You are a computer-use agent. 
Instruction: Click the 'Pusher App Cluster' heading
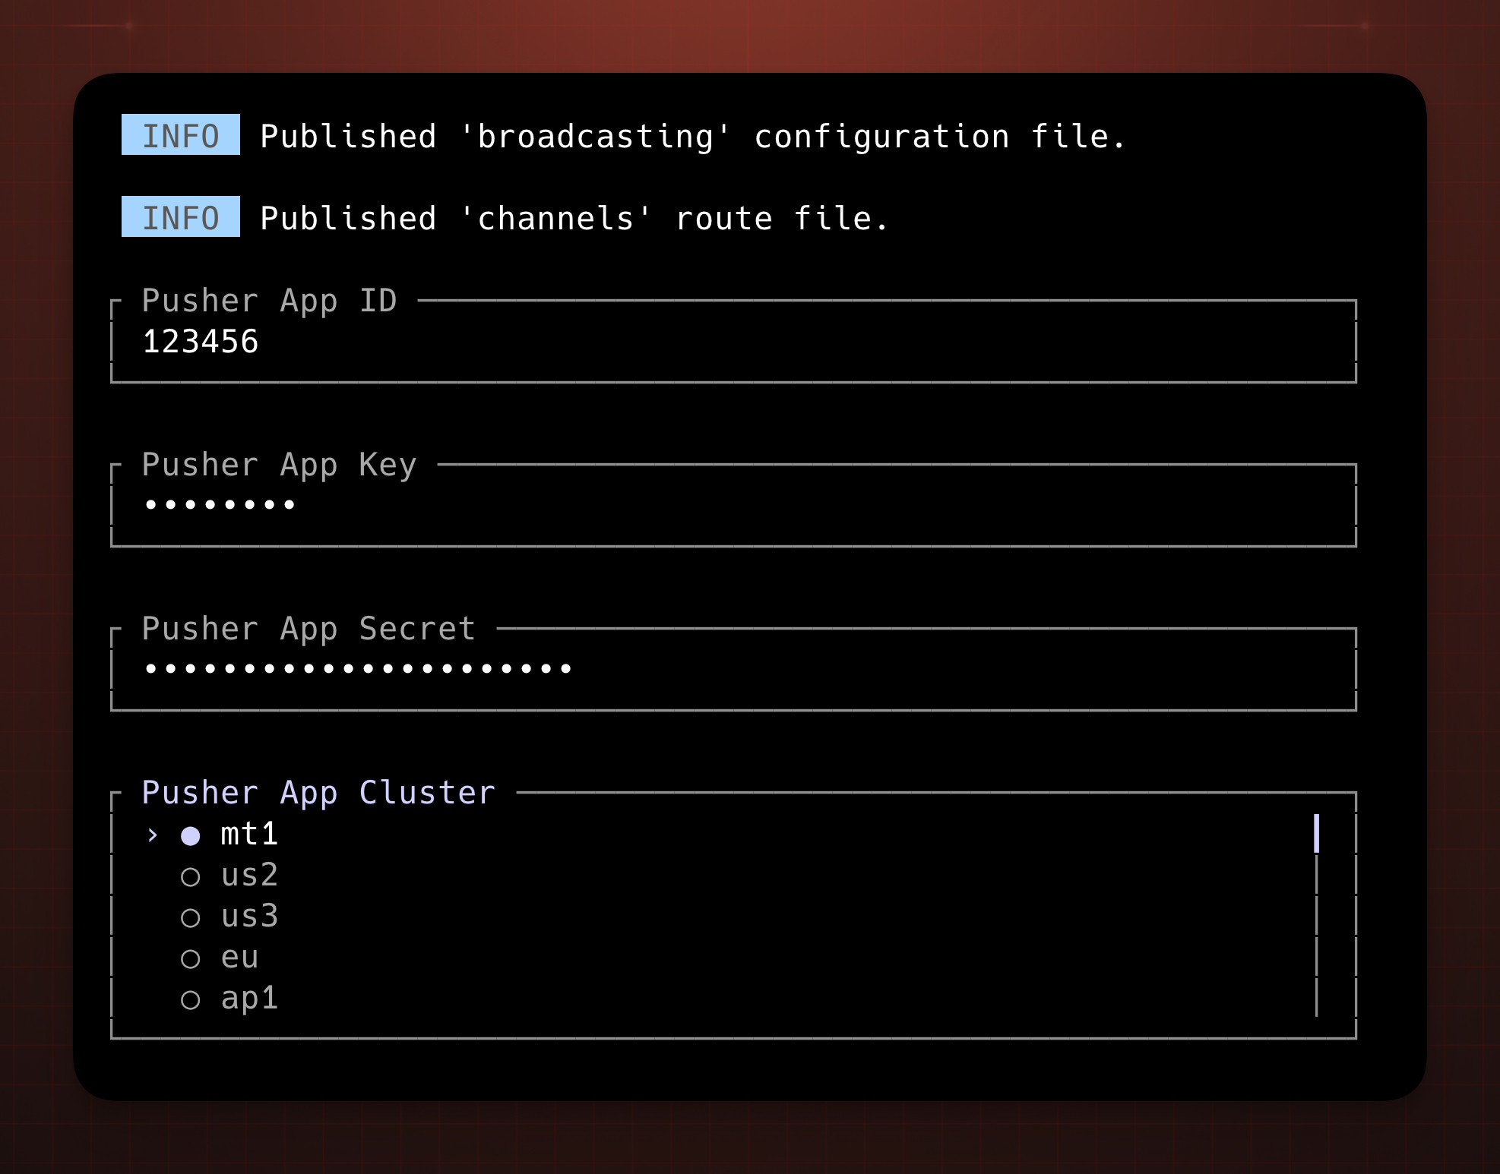(318, 793)
